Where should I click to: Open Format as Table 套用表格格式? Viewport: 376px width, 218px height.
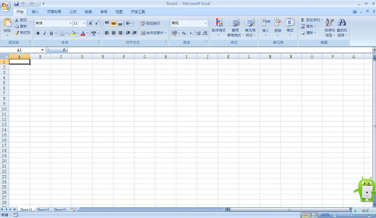point(235,27)
